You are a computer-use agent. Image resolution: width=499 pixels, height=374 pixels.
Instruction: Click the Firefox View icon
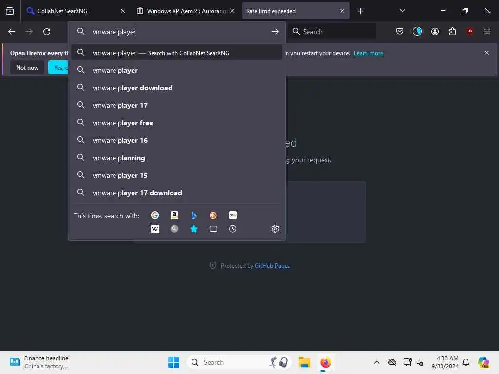click(10, 11)
